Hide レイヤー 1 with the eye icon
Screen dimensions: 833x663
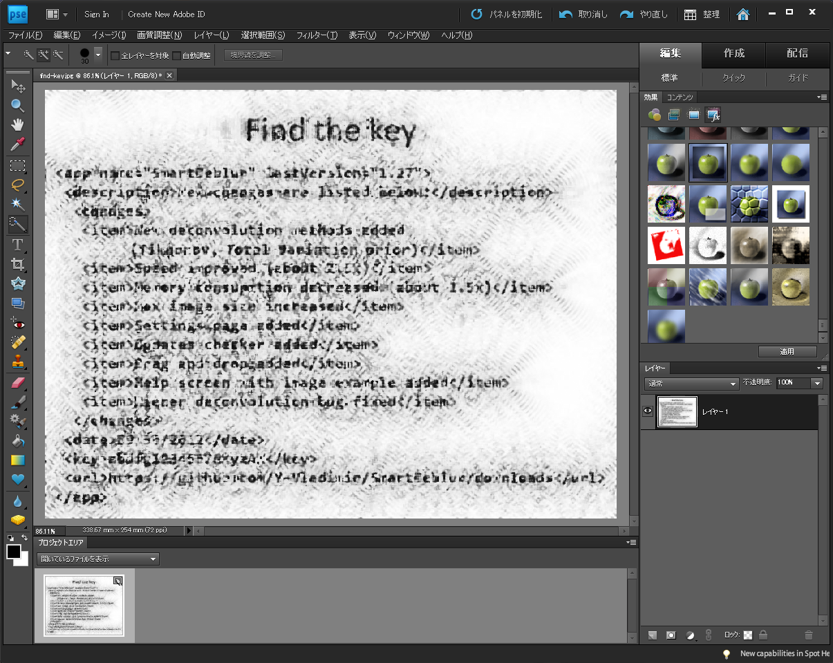point(648,411)
